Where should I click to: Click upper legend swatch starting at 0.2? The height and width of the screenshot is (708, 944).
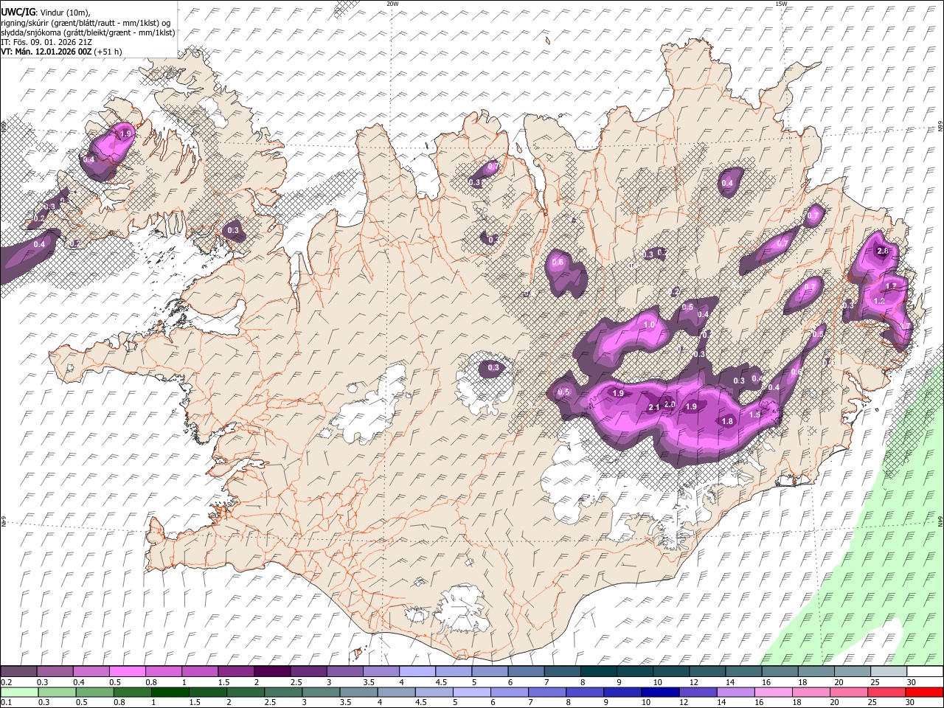coord(18,672)
